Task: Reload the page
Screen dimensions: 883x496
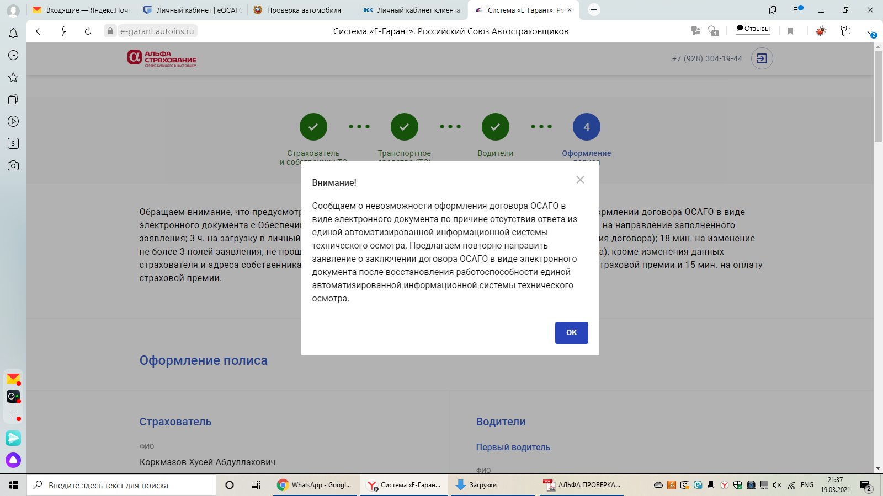Action: (x=88, y=31)
